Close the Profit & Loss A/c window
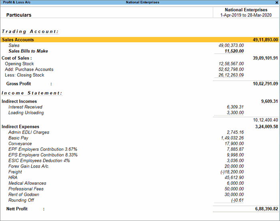This screenshot has width=280, height=221. (x=277, y=2)
